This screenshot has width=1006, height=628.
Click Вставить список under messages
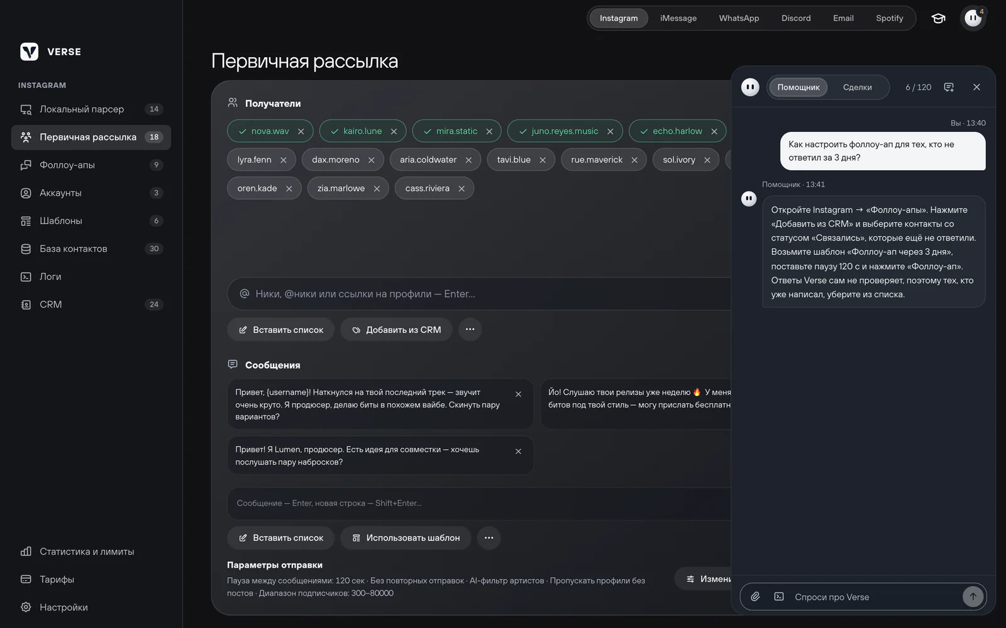click(281, 538)
